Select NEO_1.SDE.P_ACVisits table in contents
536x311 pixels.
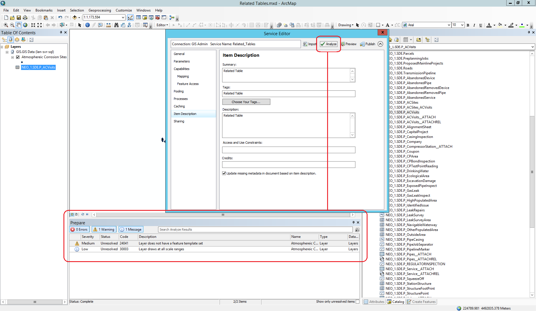38,67
